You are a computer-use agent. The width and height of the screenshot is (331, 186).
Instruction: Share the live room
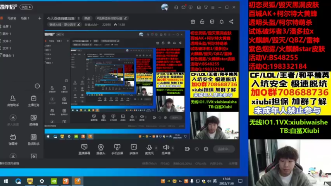(231, 22)
